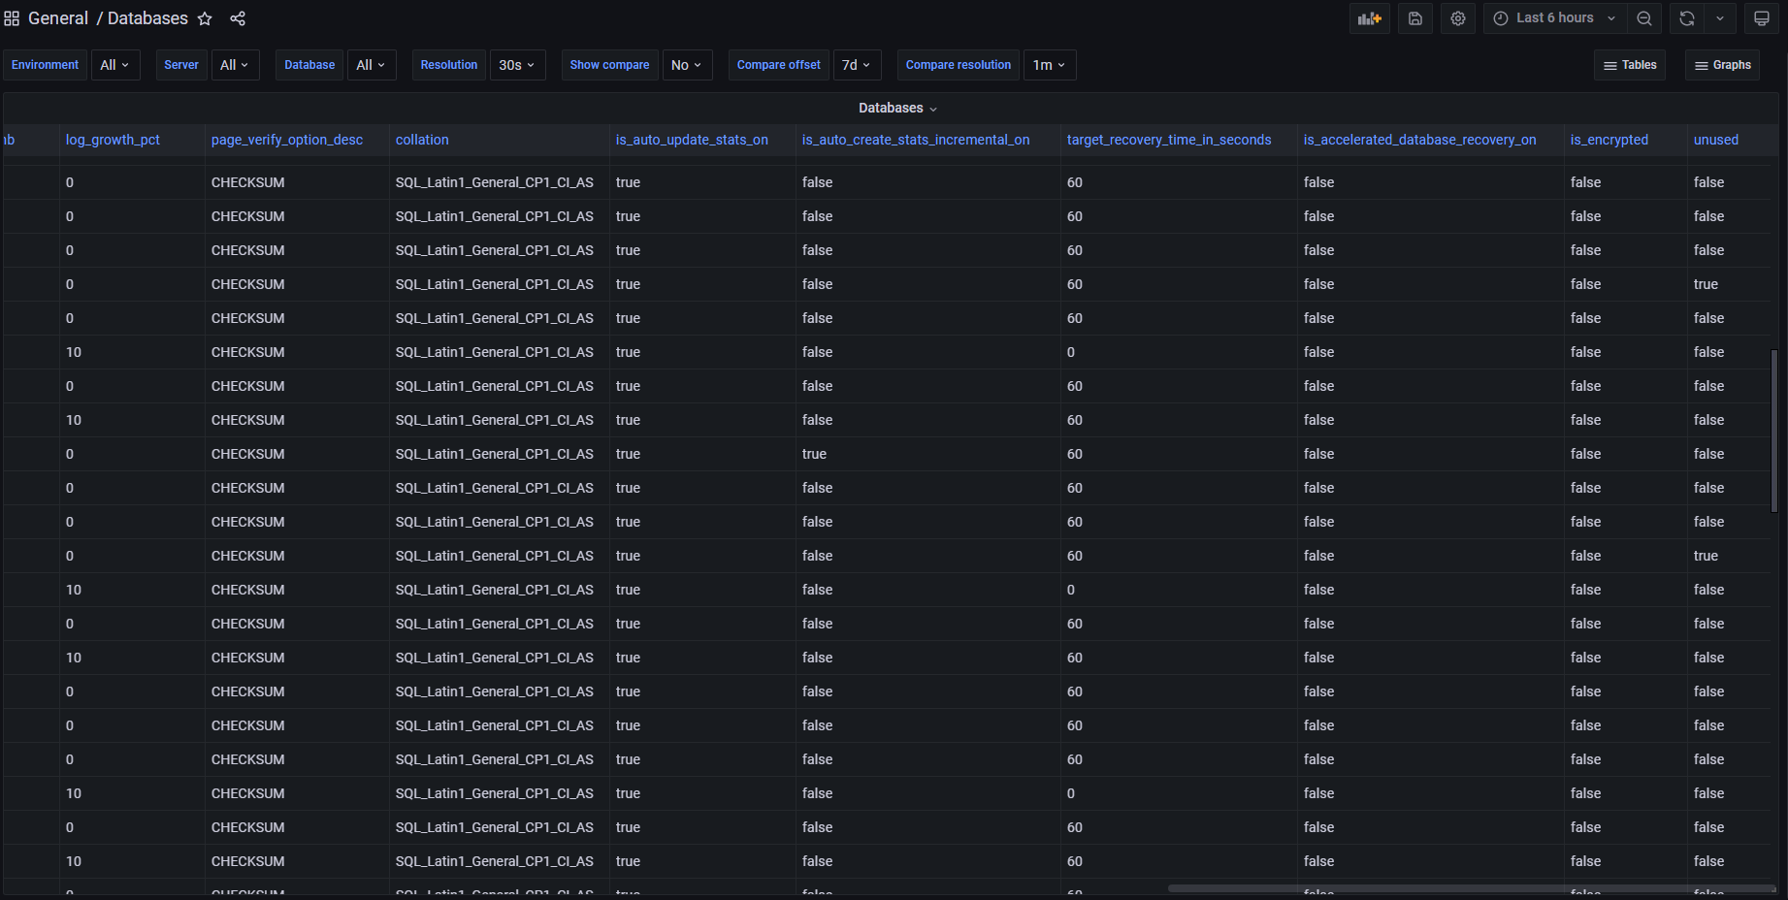Zoom out the time range with the magnifier icon
Image resolution: width=1788 pixels, height=900 pixels.
1643,17
